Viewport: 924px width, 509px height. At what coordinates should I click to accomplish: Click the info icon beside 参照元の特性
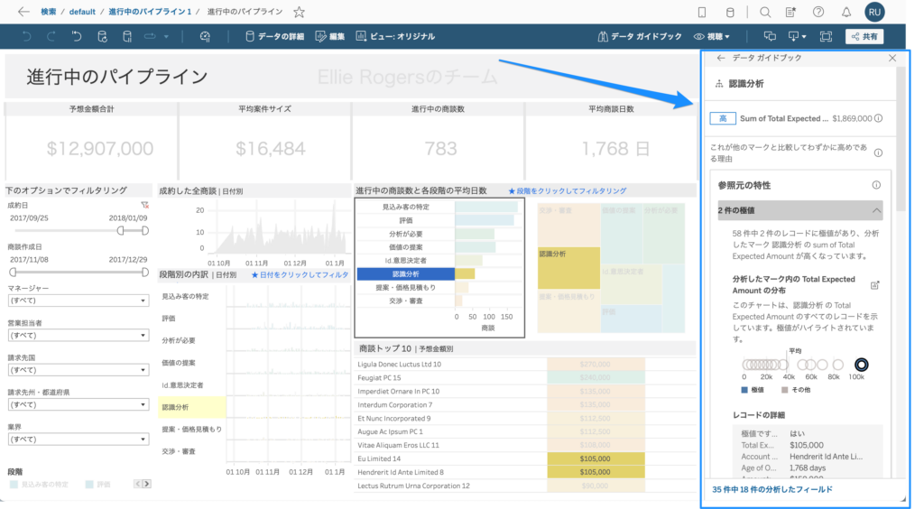(x=876, y=185)
